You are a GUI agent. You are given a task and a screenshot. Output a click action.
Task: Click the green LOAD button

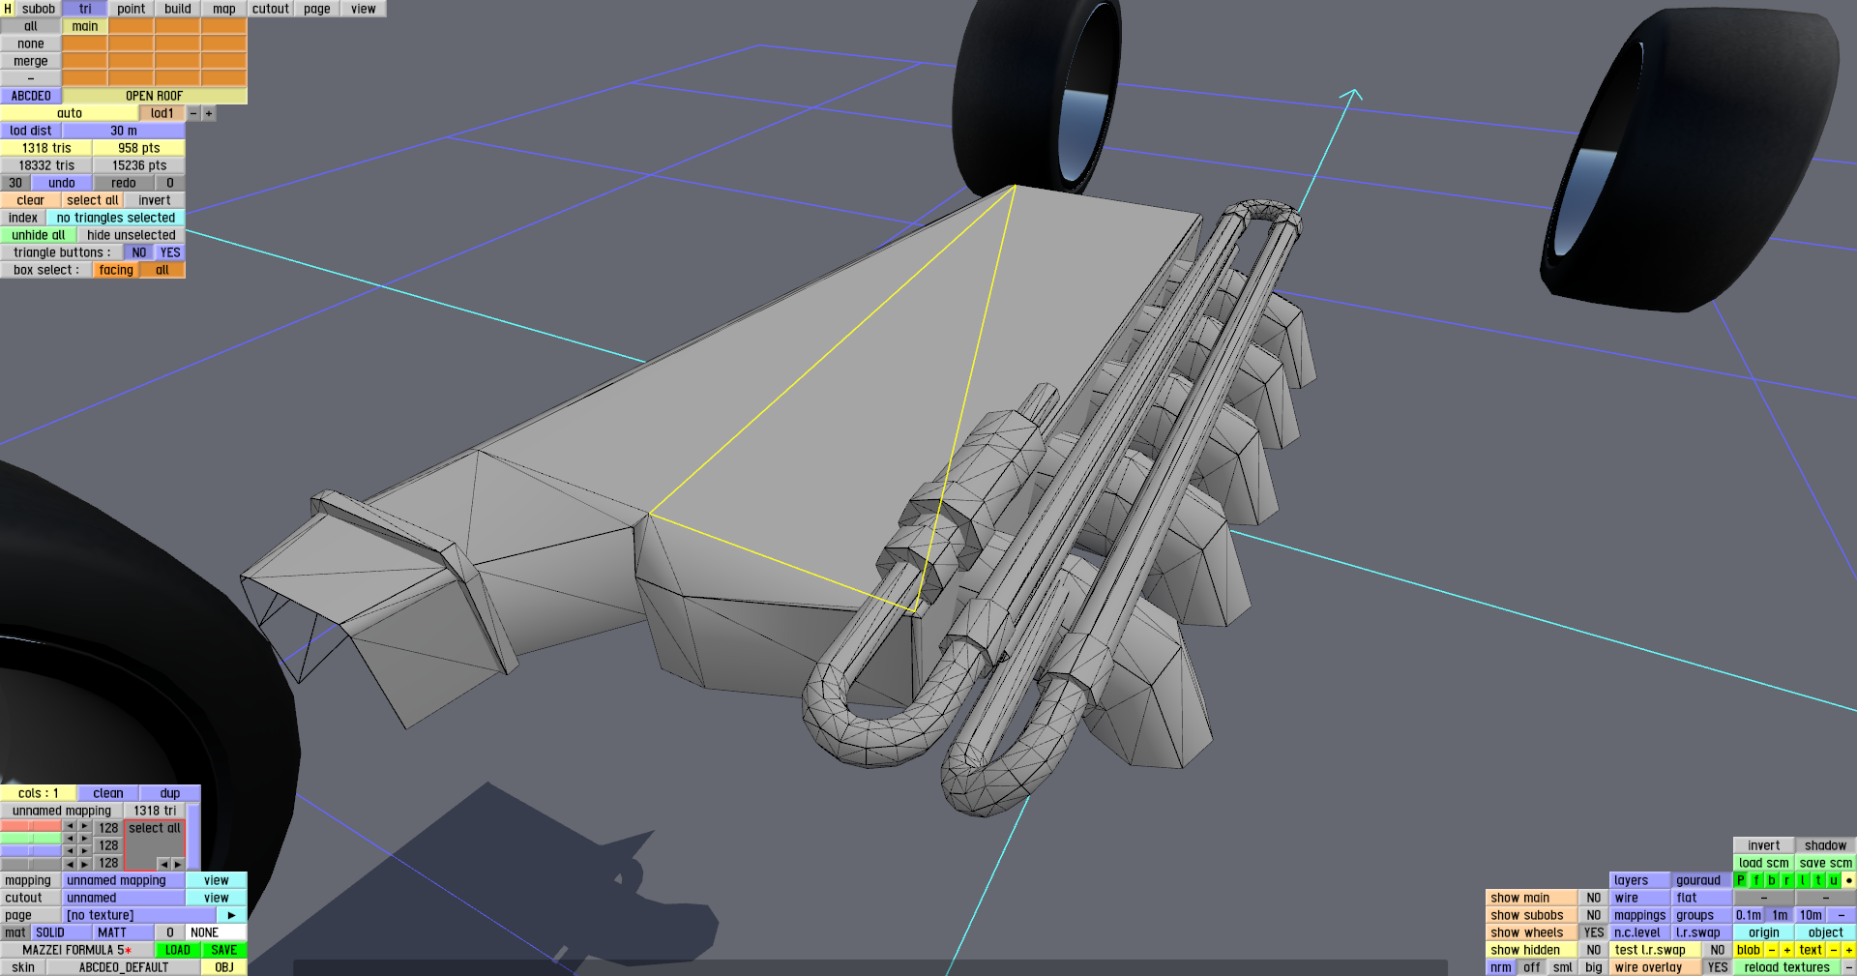(x=178, y=950)
